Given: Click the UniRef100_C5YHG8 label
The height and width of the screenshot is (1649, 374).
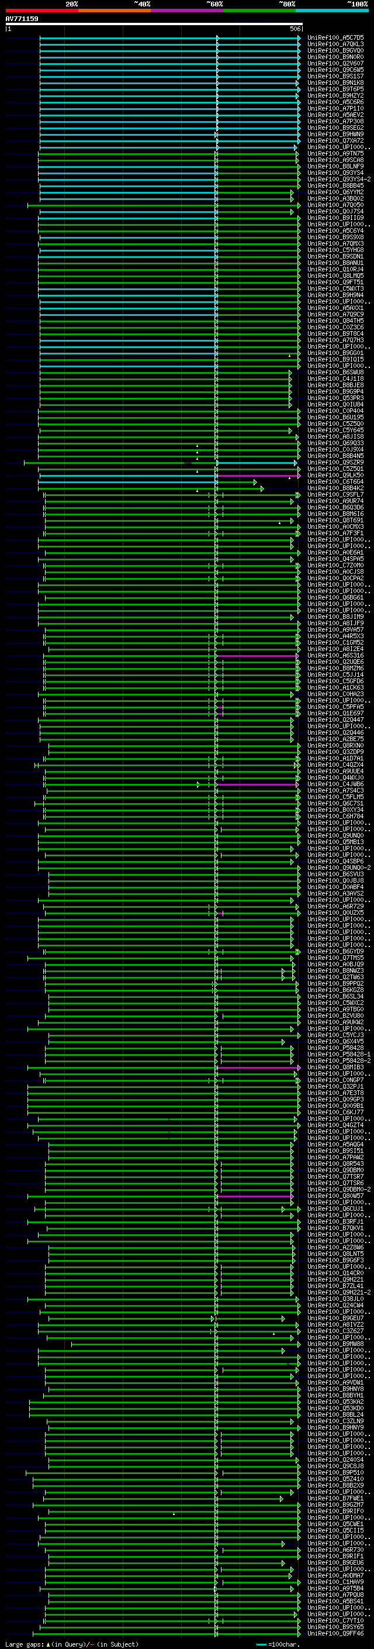Looking at the screenshot, I should point(335,250).
